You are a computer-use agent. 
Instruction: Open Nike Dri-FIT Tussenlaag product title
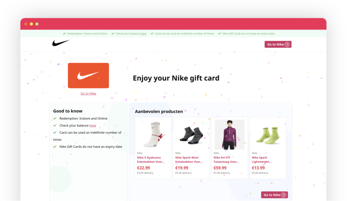click(226, 160)
